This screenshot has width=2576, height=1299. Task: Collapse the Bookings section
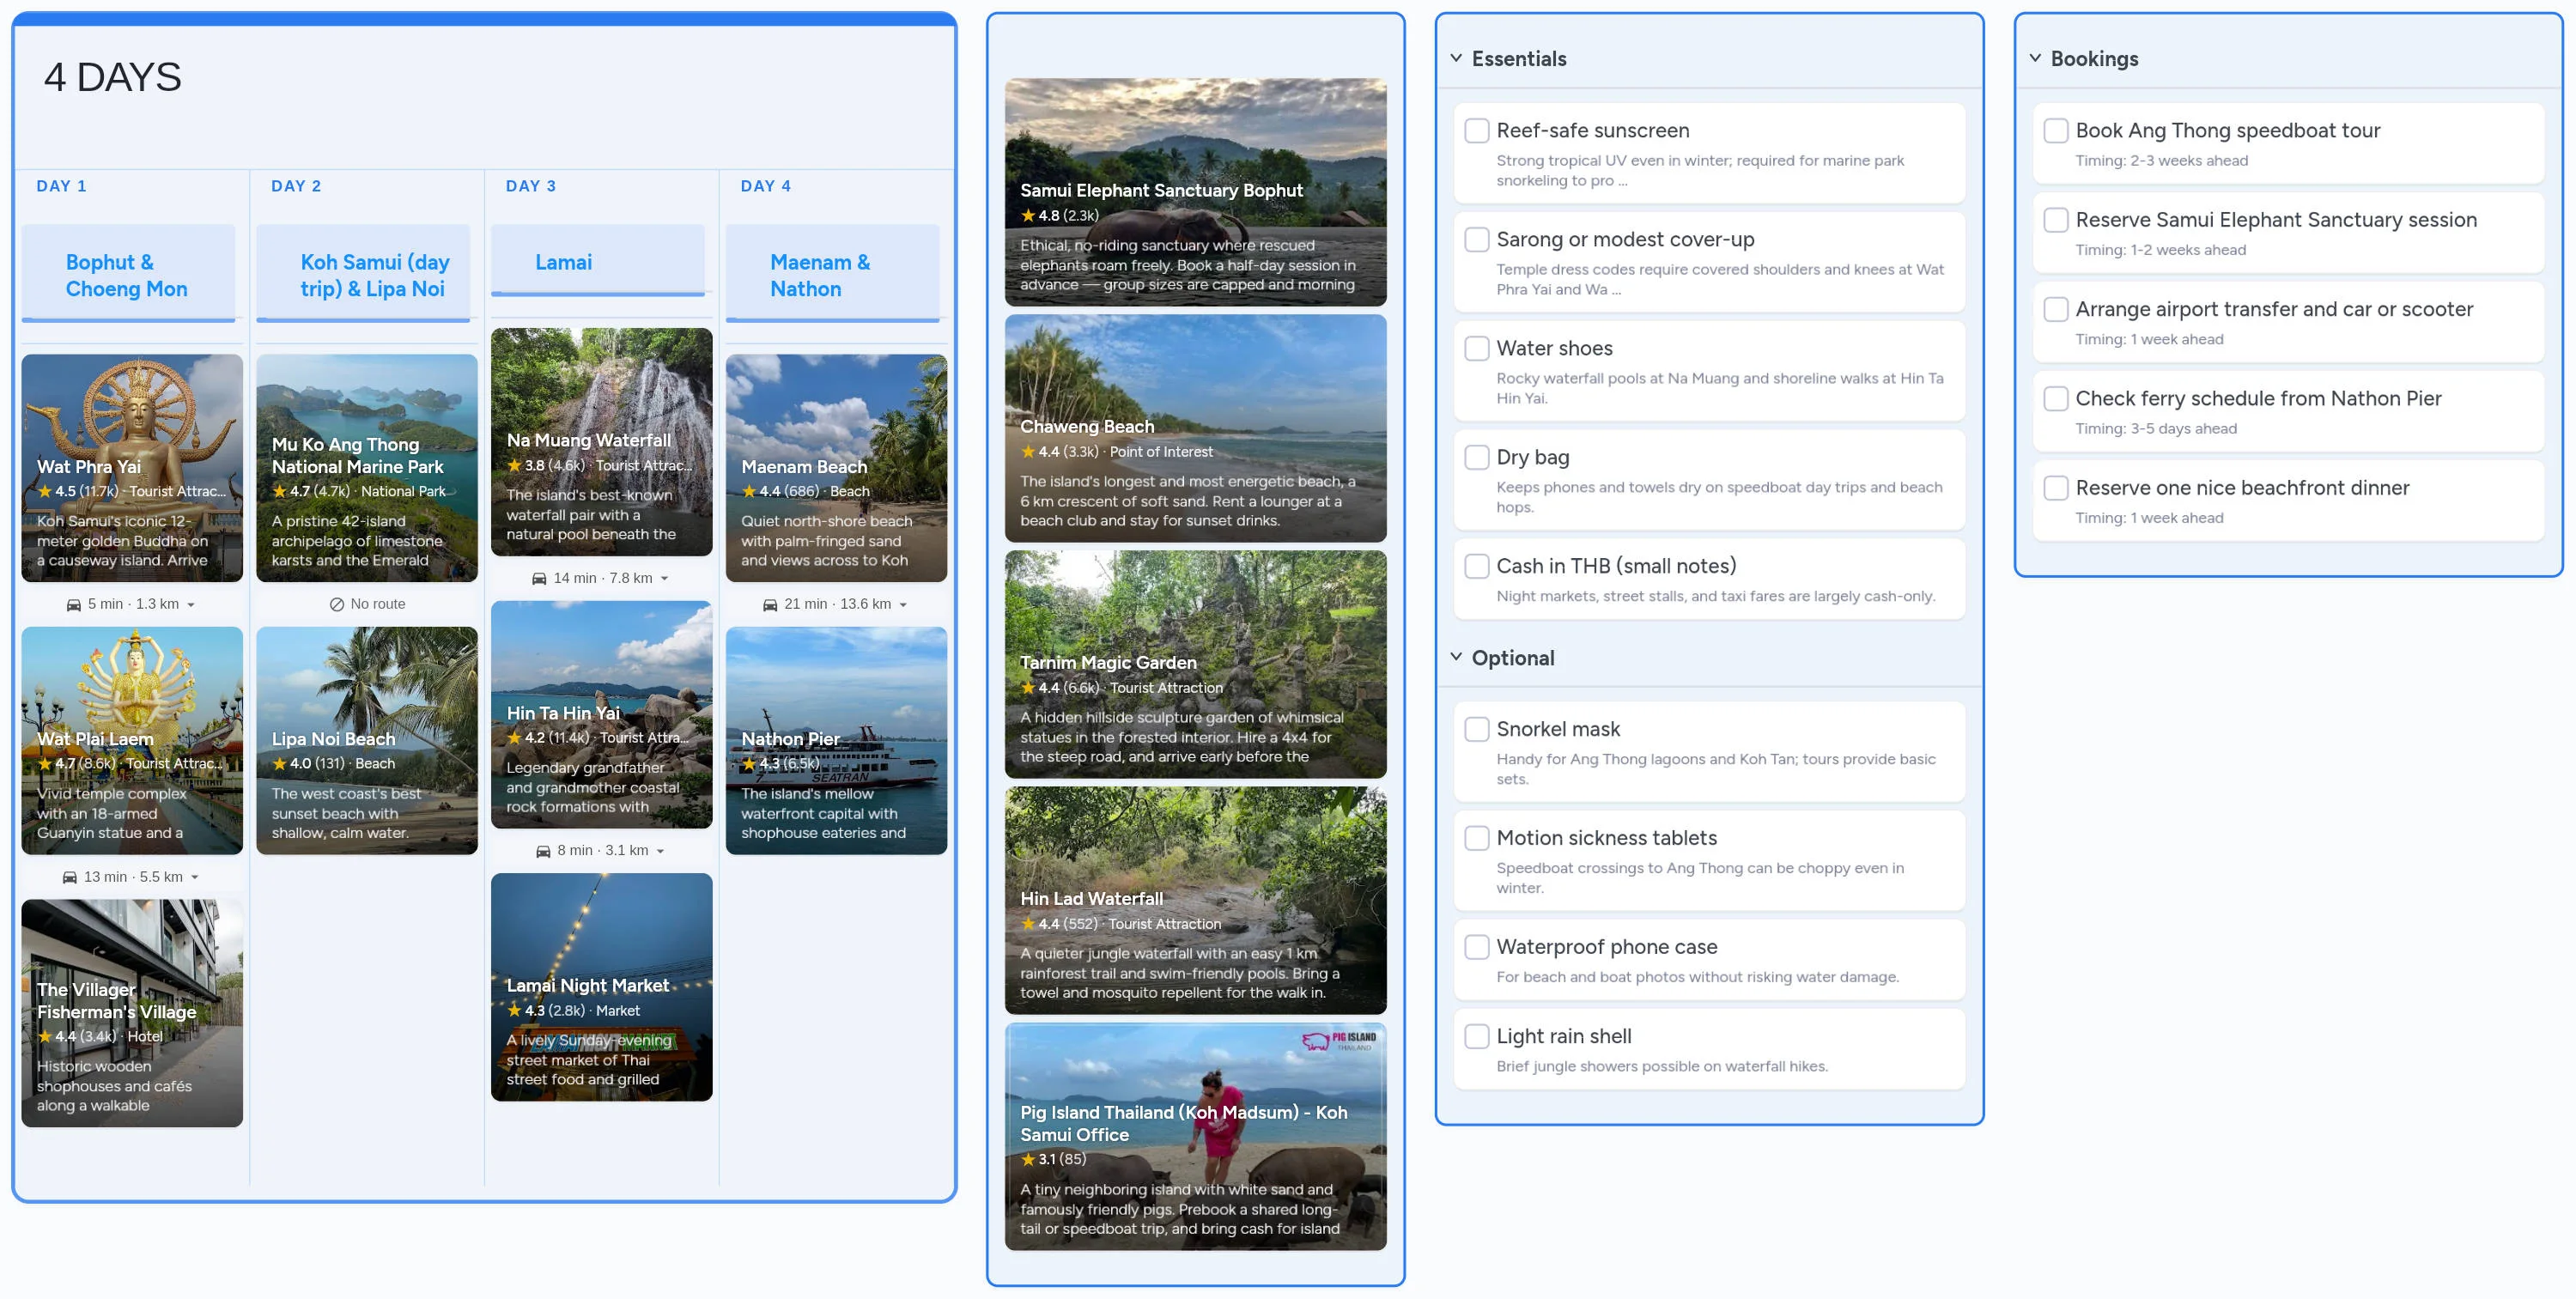[x=2035, y=58]
